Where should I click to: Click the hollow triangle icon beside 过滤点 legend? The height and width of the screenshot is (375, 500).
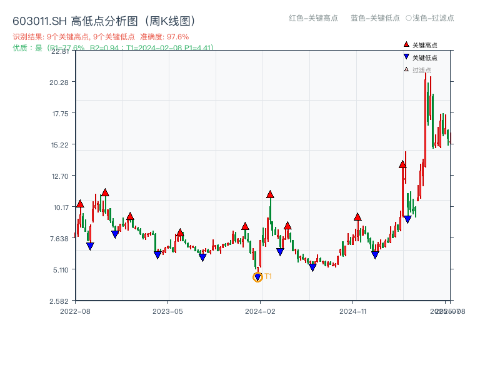[x=406, y=69]
